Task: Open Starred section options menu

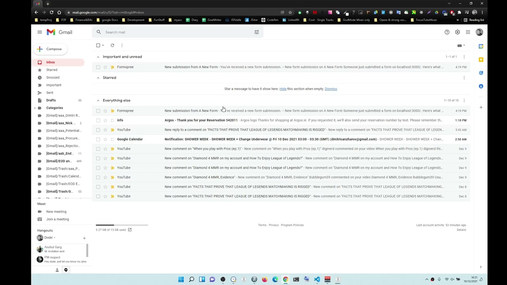Action: coord(464,78)
